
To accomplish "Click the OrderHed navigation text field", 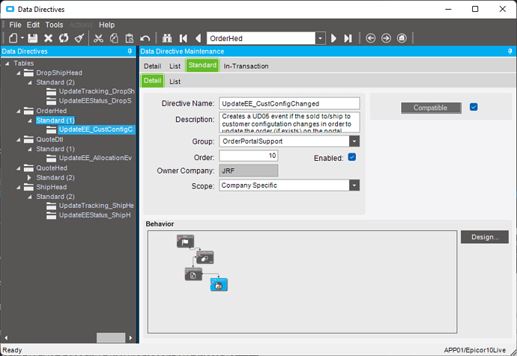I will [261, 38].
